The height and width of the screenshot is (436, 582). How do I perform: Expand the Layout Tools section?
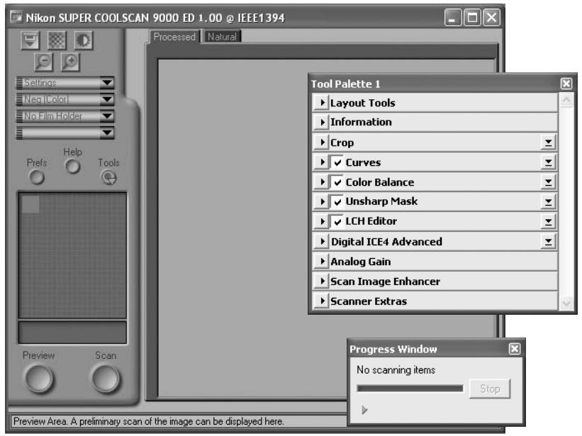(x=322, y=102)
